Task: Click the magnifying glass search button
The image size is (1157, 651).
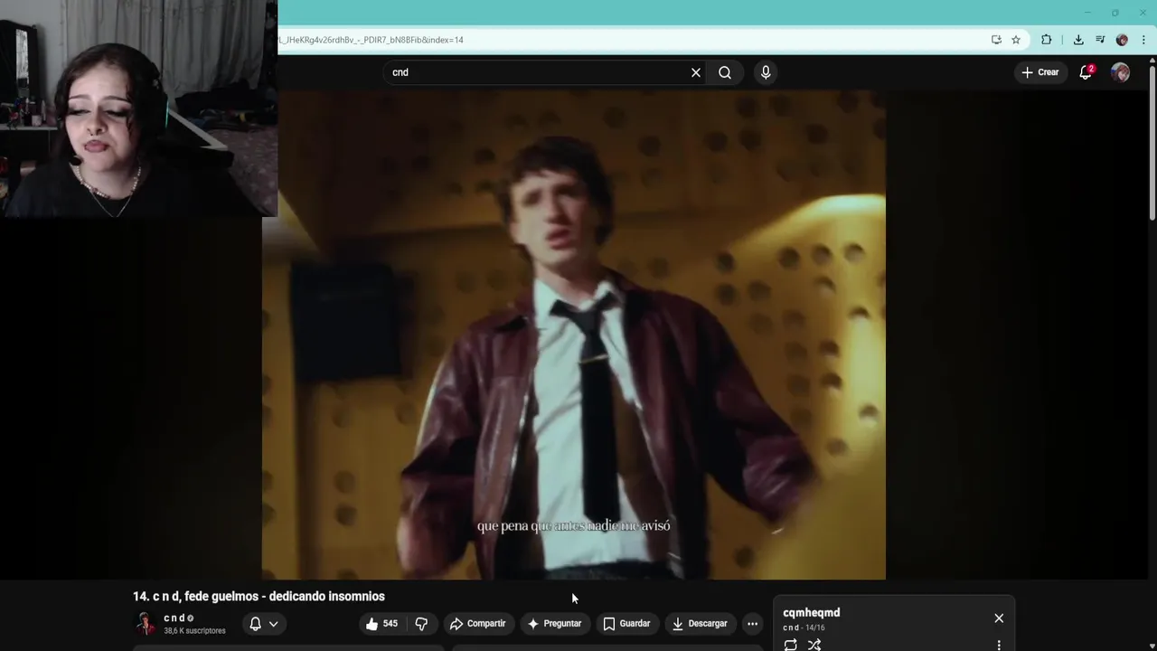Action: [725, 72]
